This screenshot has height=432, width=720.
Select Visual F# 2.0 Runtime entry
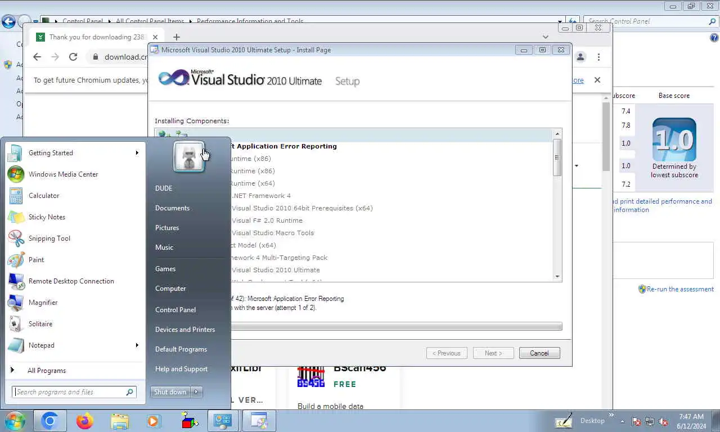click(267, 220)
